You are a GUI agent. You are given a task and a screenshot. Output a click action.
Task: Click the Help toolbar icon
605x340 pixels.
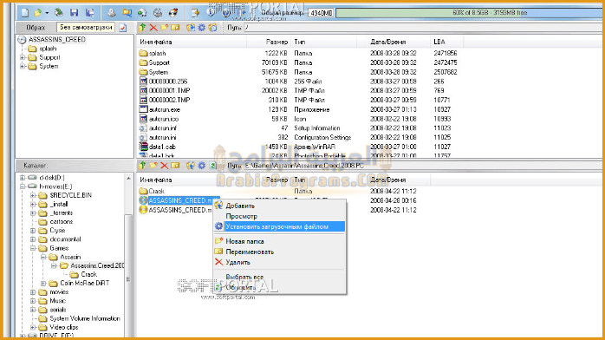tap(226, 13)
